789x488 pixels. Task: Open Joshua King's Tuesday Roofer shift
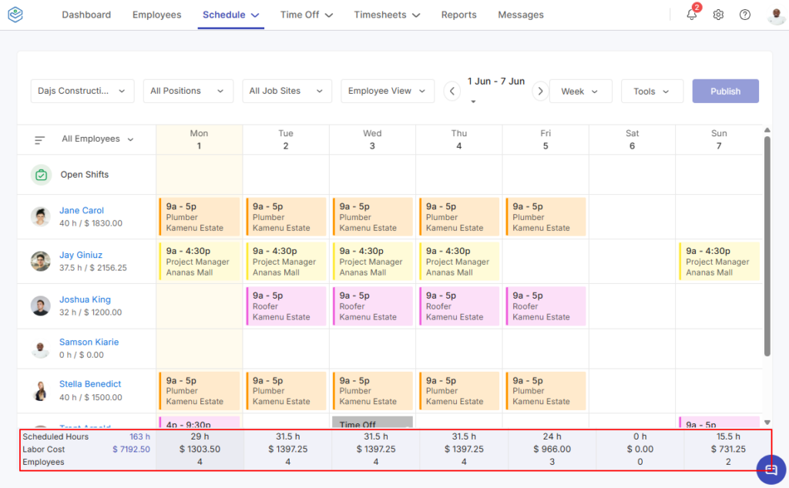pos(286,306)
